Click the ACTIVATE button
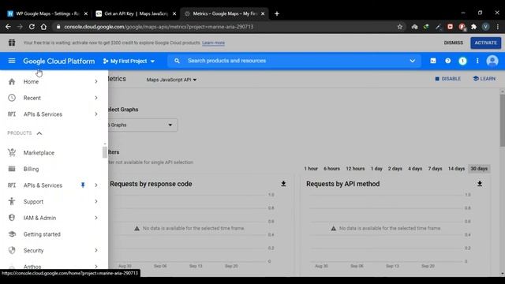The width and height of the screenshot is (505, 284). [486, 43]
